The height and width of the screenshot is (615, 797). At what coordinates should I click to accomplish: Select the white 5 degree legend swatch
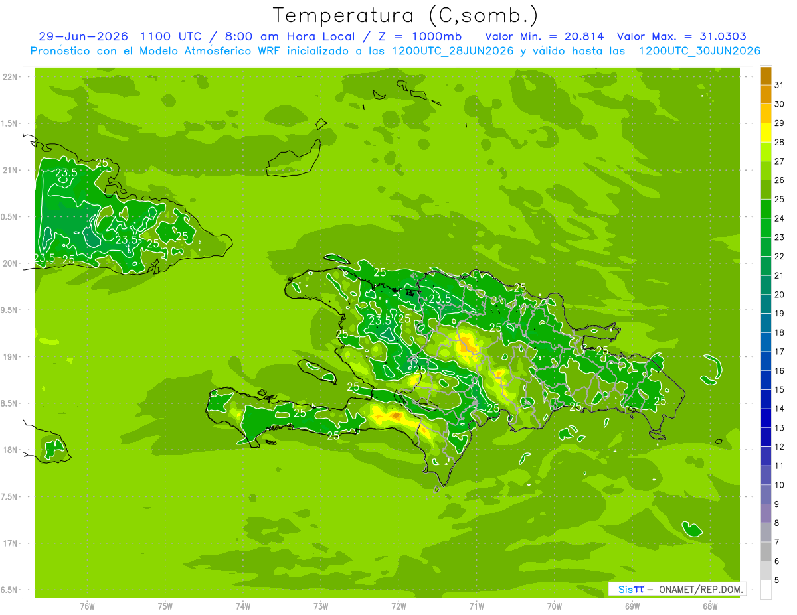coord(766,590)
